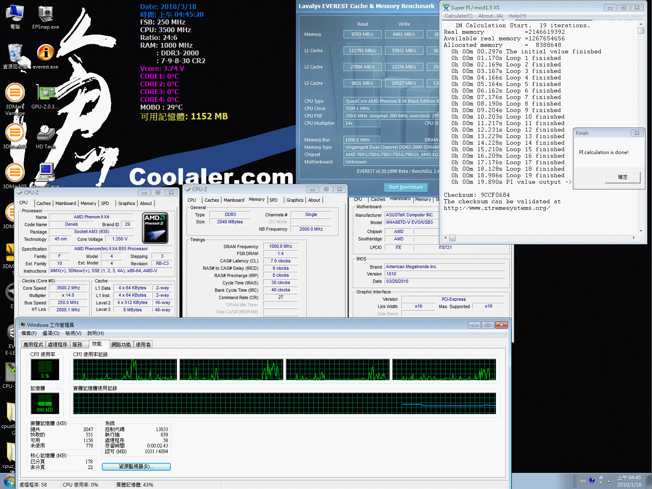
Task: Click the keyboard icon in the taskbar
Action: point(583,480)
